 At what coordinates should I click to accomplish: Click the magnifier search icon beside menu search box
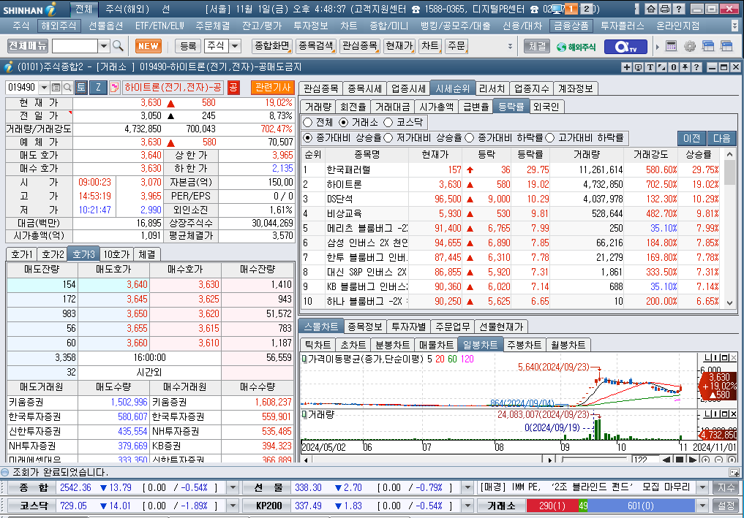click(119, 46)
